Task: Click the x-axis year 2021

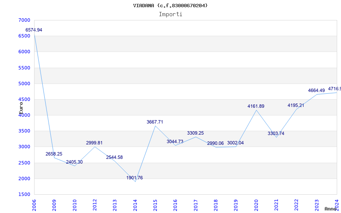Action: pyautogui.click(x=276, y=205)
